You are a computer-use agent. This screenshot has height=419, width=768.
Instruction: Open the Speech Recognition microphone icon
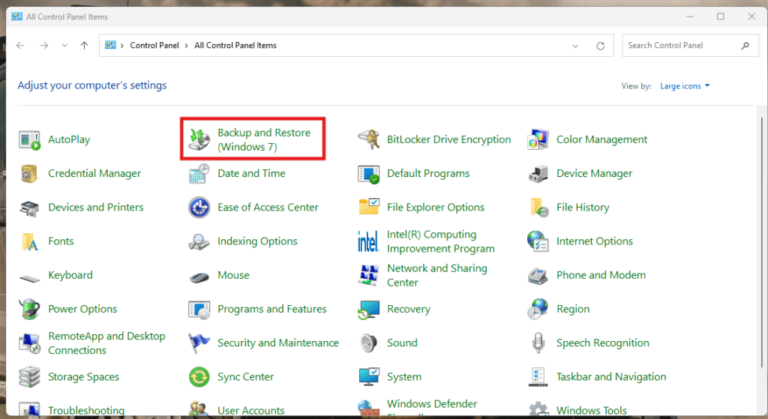tap(538, 343)
